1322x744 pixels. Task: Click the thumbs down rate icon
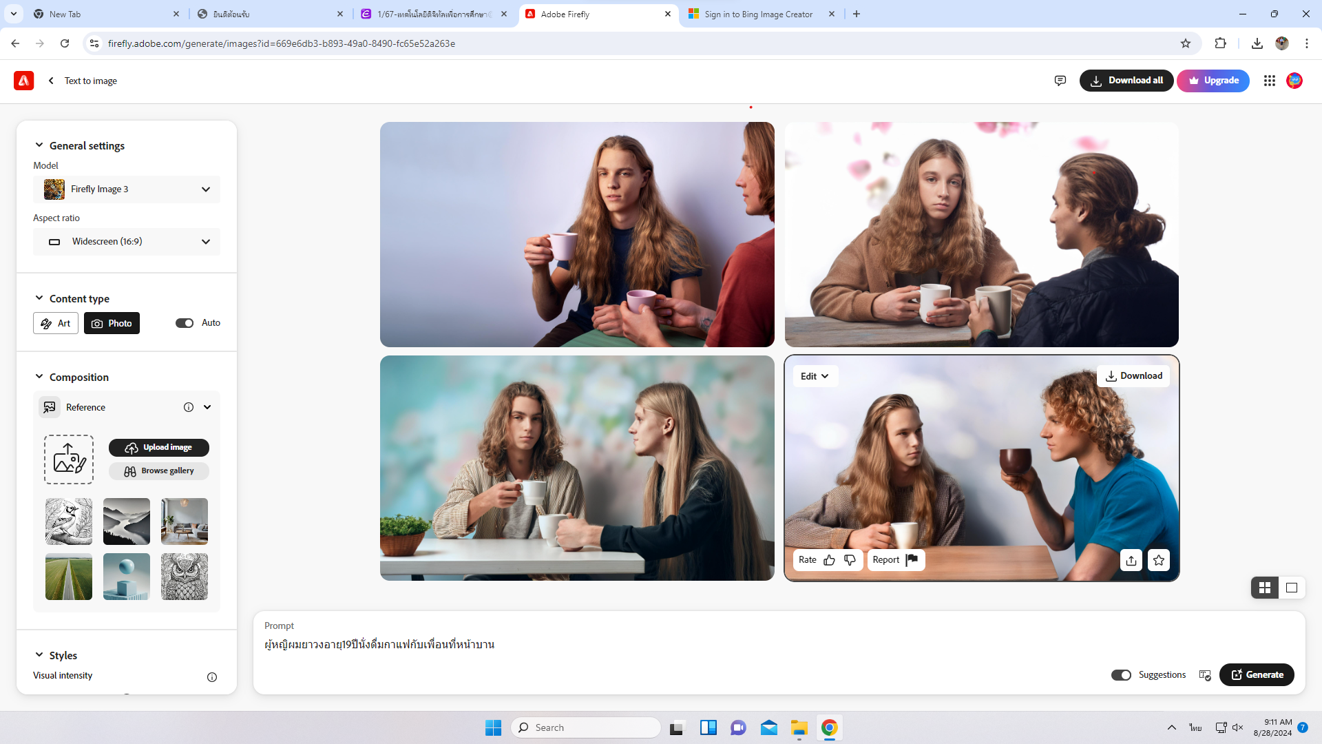tap(850, 560)
